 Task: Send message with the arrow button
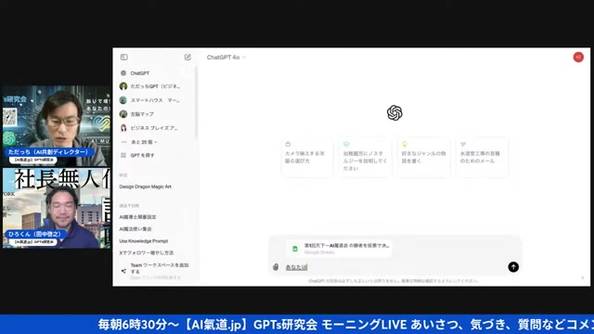coord(513,267)
